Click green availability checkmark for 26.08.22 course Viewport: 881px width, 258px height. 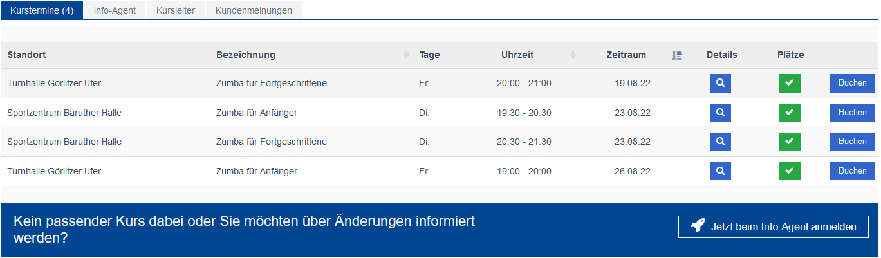click(790, 171)
